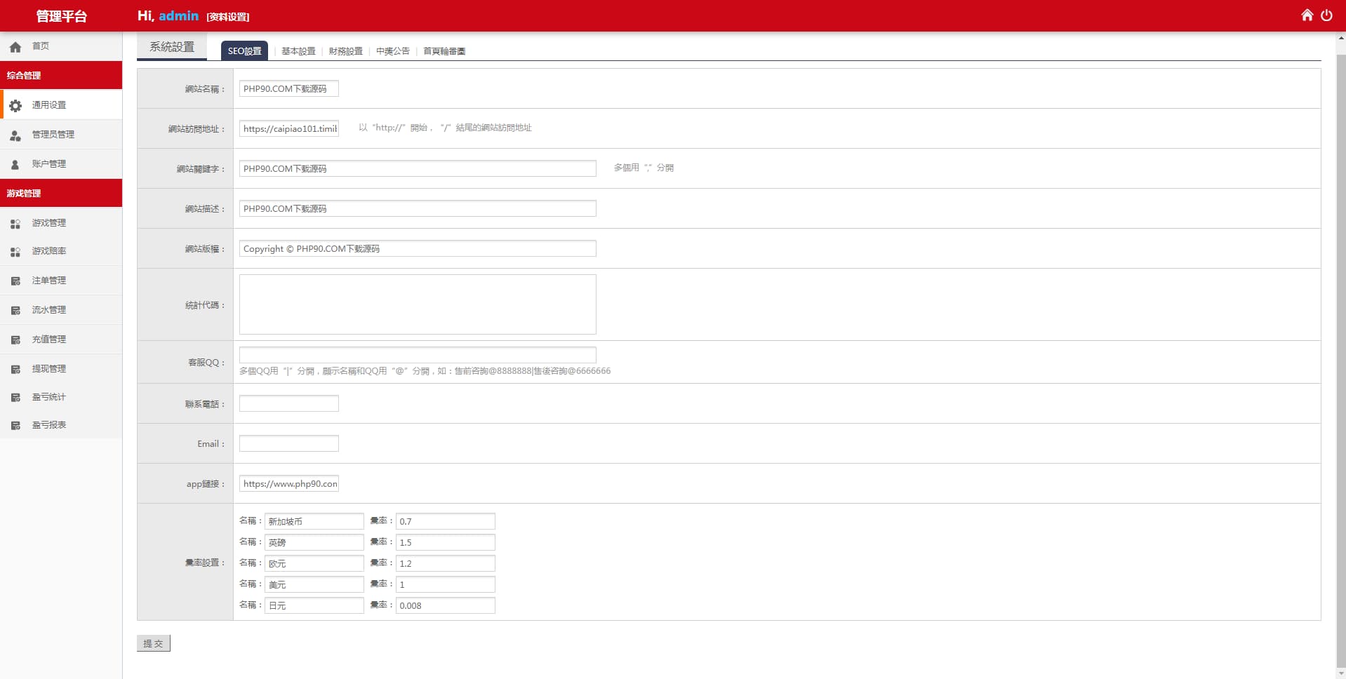This screenshot has height=679, width=1346.
Task: Click the users icon beside 管理员管理
Action: [x=15, y=135]
